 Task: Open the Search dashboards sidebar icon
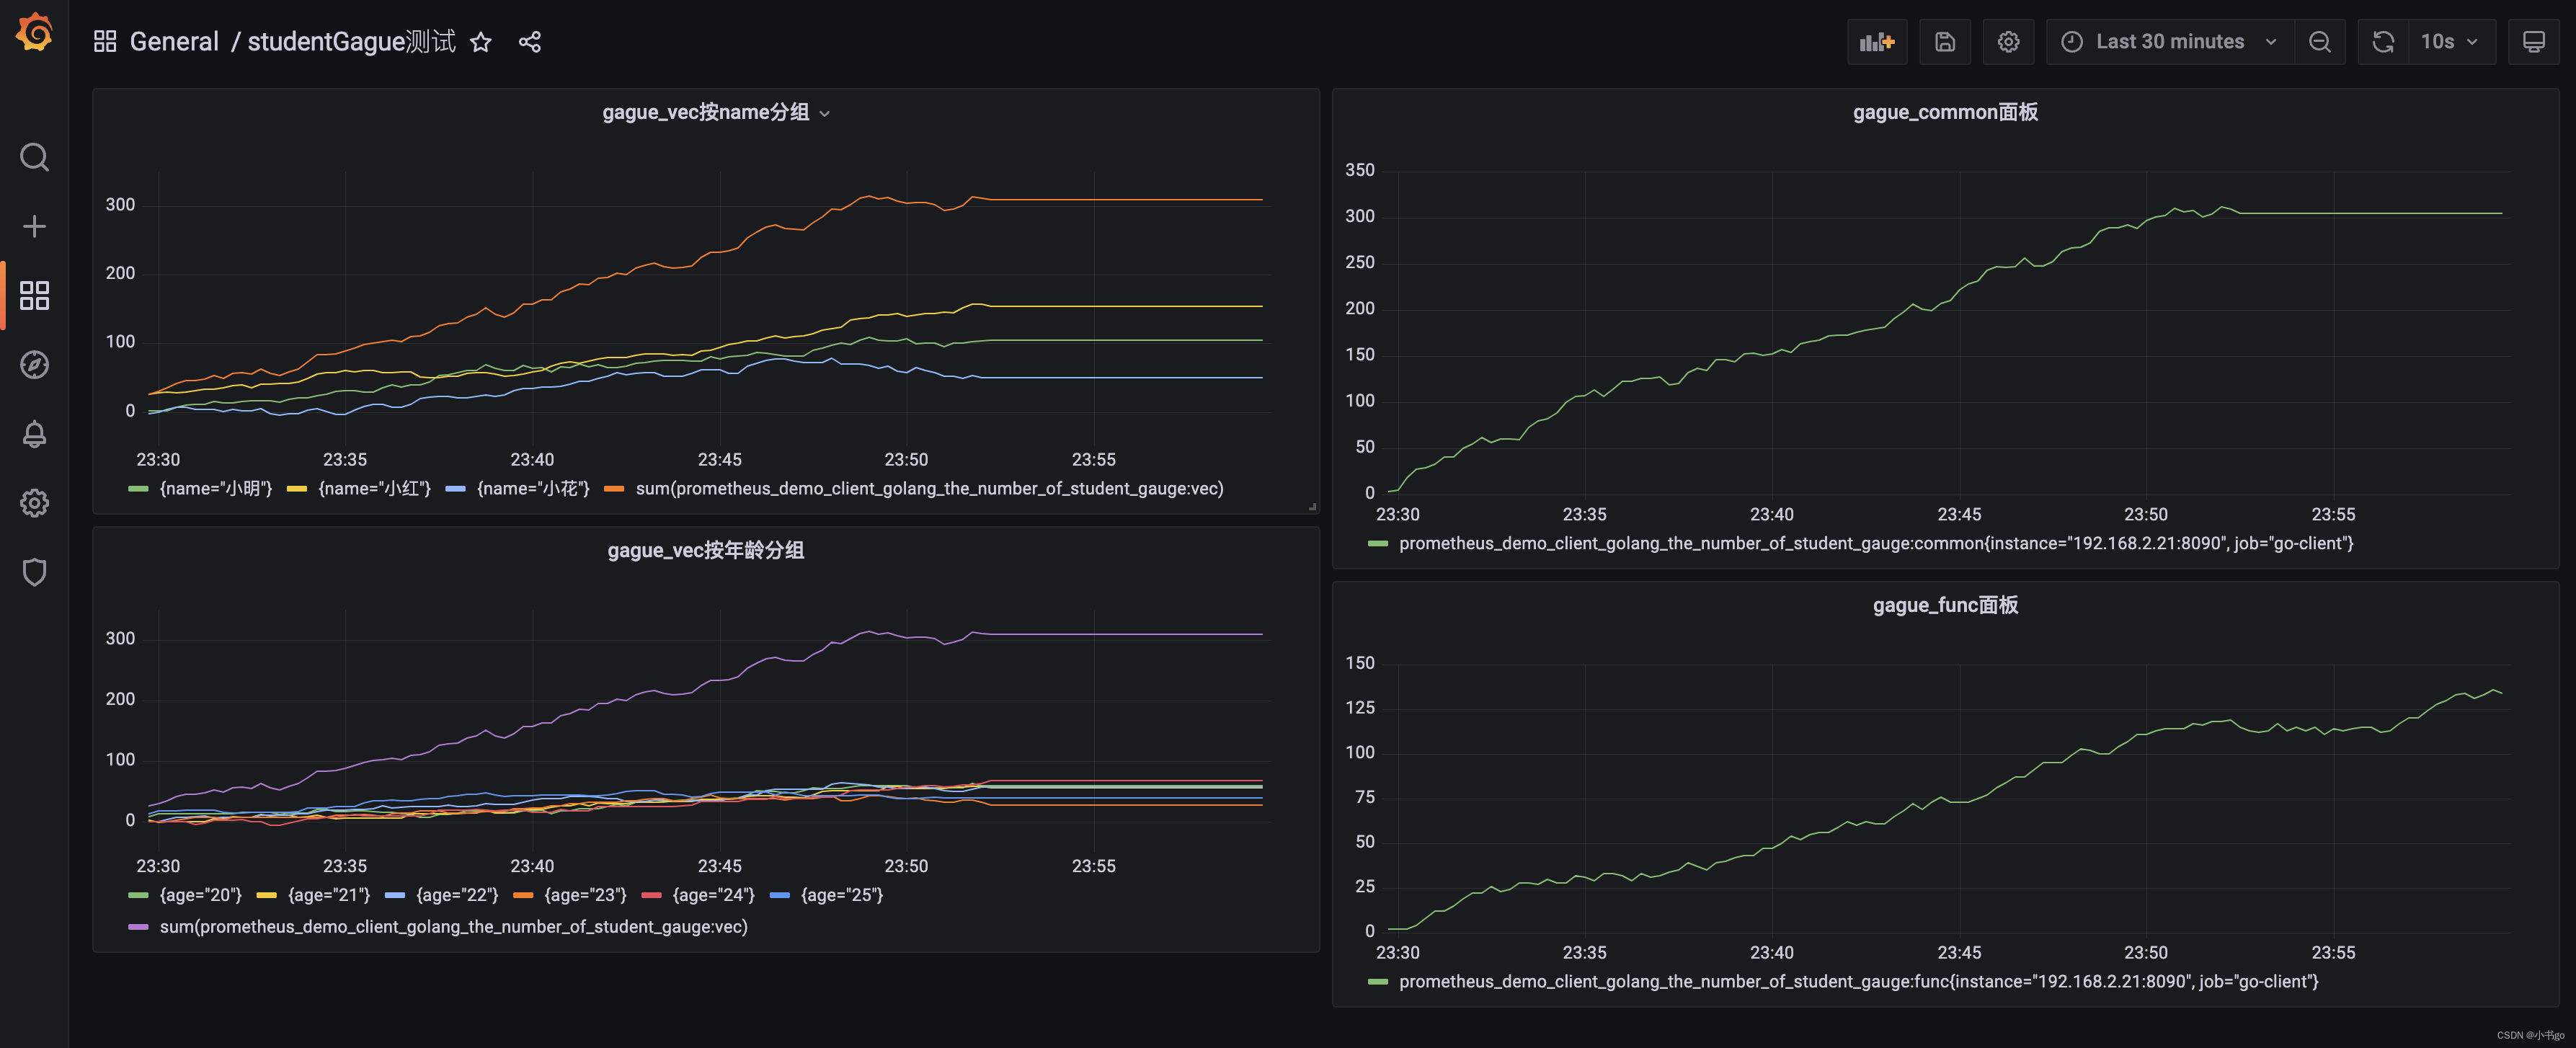[x=34, y=157]
